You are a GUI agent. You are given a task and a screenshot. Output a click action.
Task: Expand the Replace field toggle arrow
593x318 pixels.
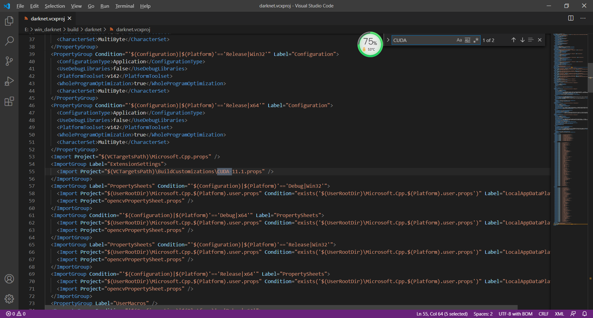pyautogui.click(x=388, y=40)
